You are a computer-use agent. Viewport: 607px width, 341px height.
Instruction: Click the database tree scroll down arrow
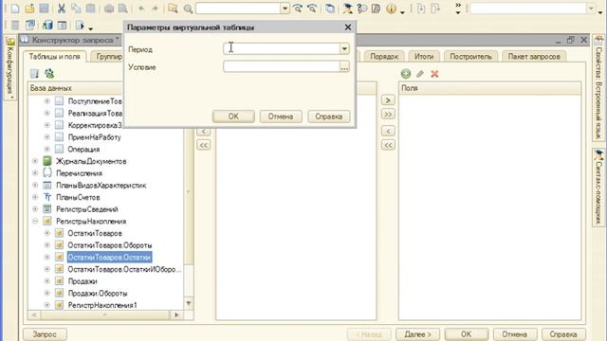189,303
